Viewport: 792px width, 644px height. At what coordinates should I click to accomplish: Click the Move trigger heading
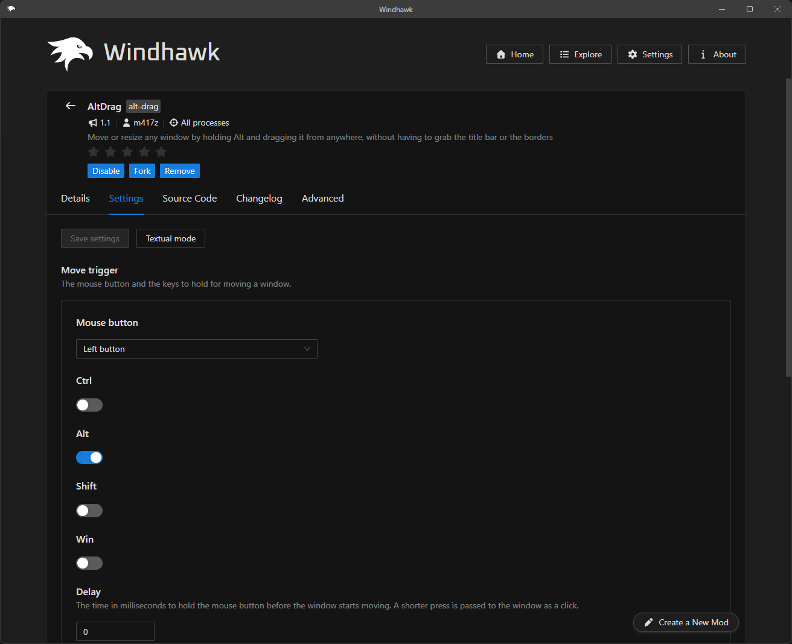[89, 270]
